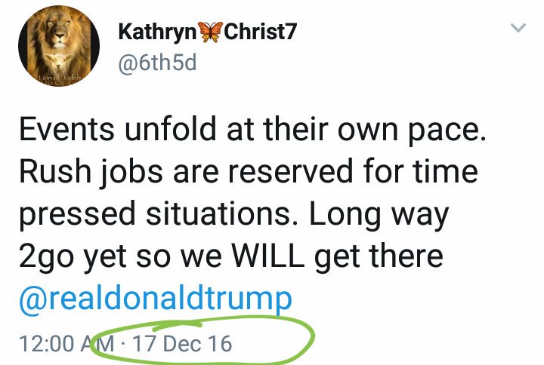Open the tweet options chevron menu
The image size is (544, 365).
[x=518, y=29]
